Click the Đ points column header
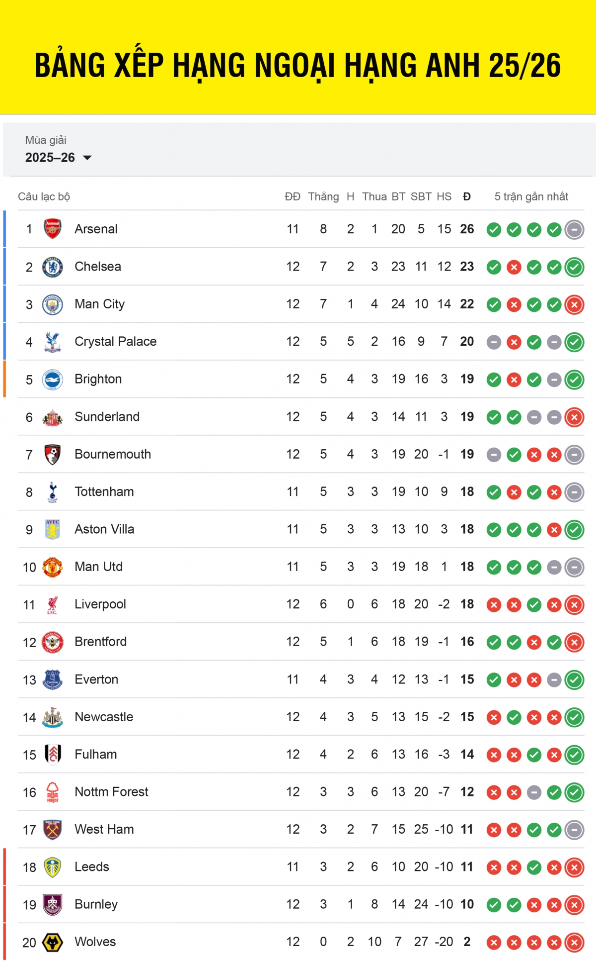The height and width of the screenshot is (966, 596). pos(467,196)
